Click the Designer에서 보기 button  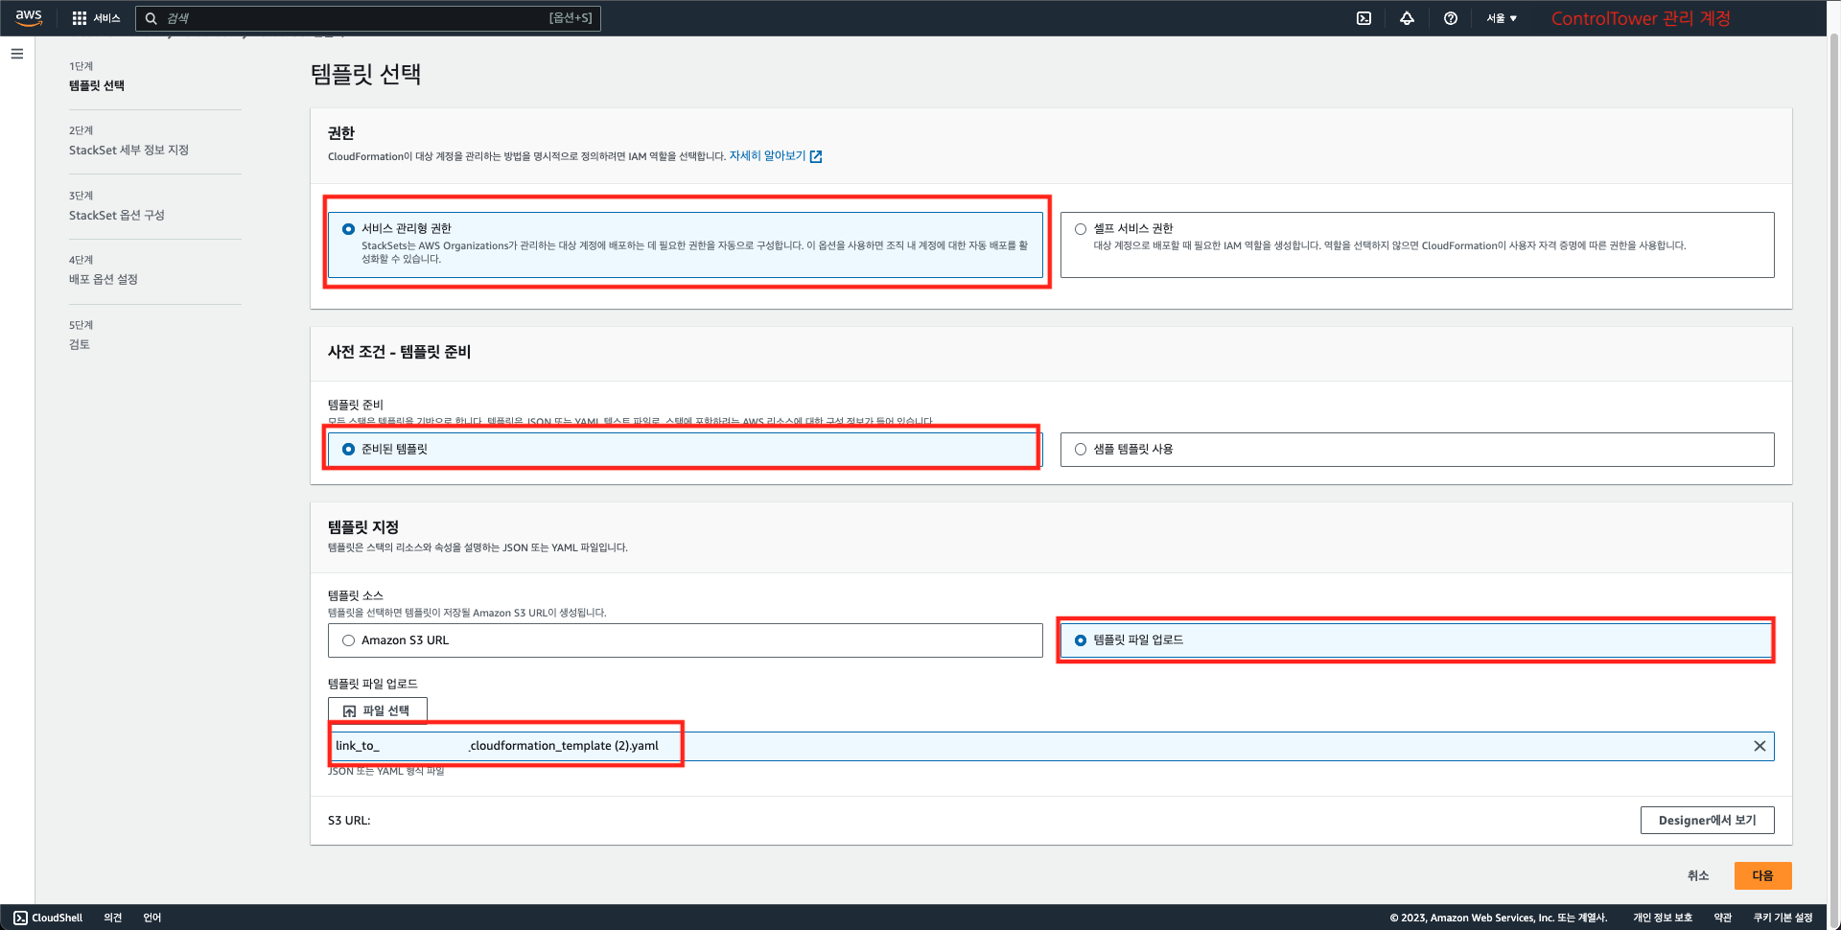pos(1707,821)
